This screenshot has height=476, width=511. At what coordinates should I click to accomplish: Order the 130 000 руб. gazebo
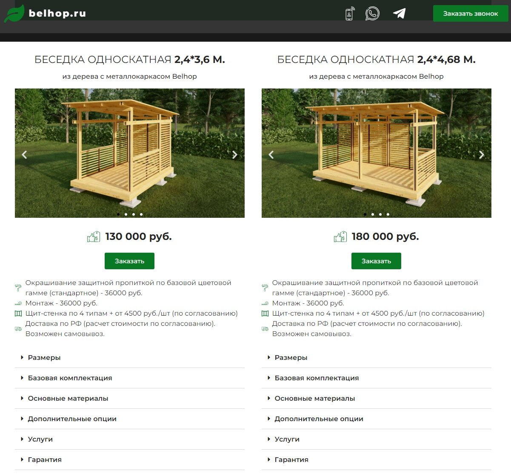click(x=129, y=261)
